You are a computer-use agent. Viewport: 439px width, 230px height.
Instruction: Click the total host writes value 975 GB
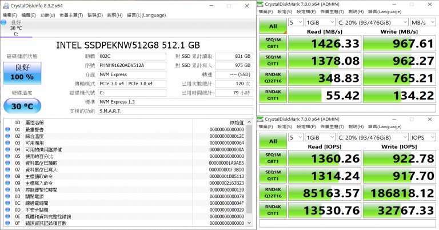click(x=234, y=65)
